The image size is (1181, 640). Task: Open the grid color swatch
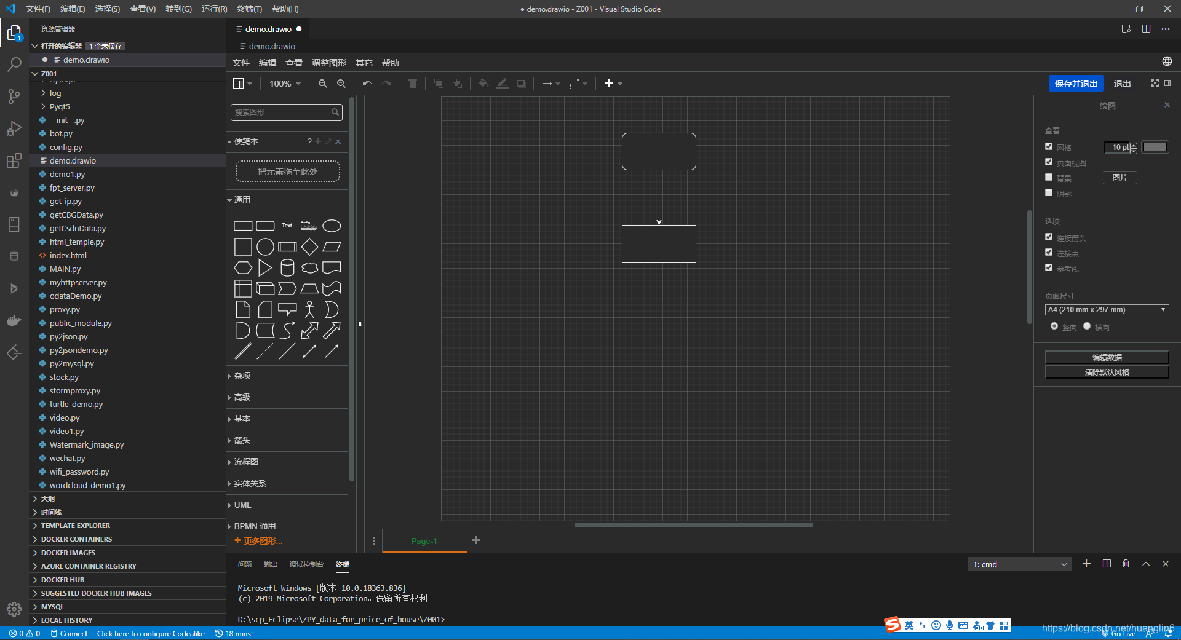coord(1155,147)
